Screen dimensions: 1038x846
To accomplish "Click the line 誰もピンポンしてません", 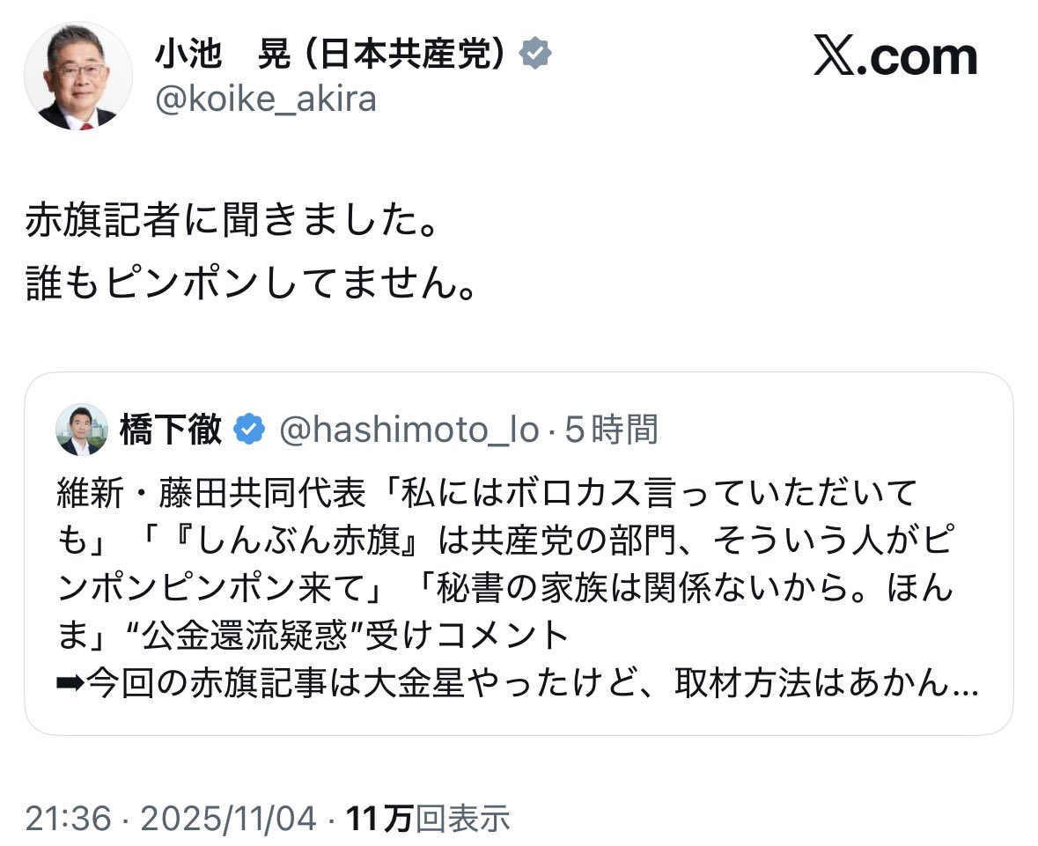I will [250, 286].
